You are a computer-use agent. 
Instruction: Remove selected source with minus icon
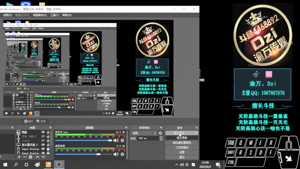(25, 157)
